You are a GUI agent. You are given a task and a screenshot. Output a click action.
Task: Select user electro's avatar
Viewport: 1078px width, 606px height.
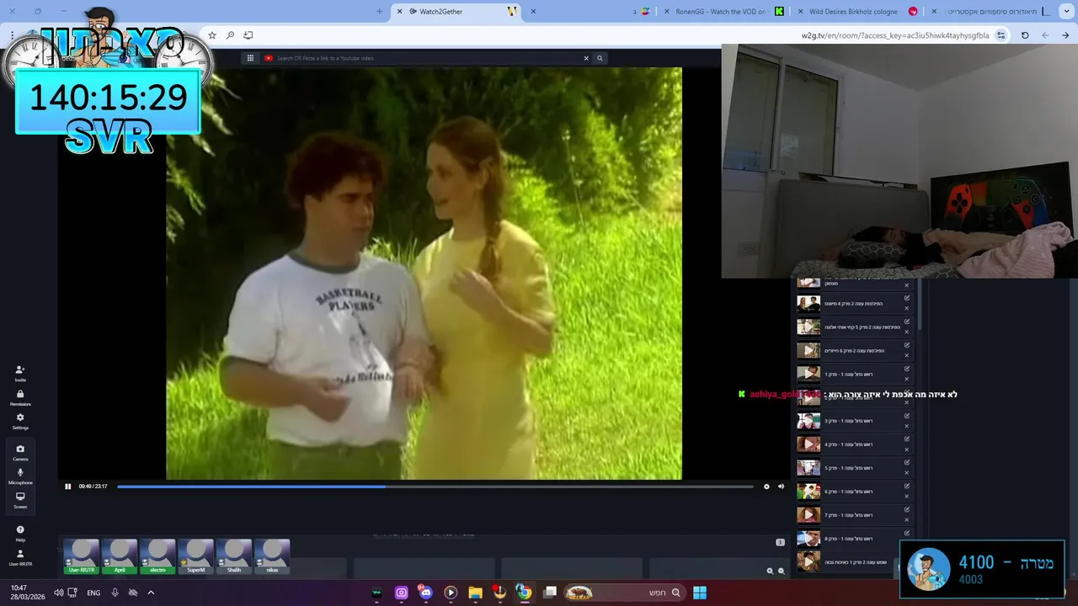[x=157, y=557]
